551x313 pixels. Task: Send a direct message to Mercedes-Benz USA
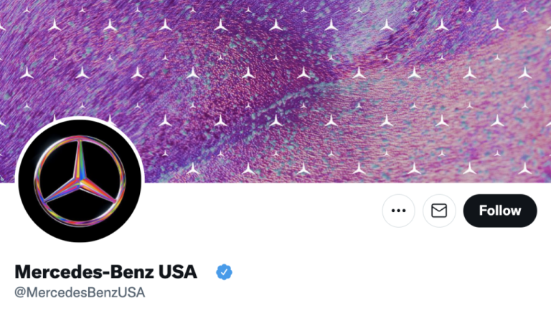pyautogui.click(x=439, y=211)
